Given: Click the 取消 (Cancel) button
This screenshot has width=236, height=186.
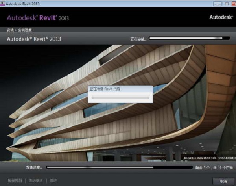Looking at the screenshot, I should point(224,181).
